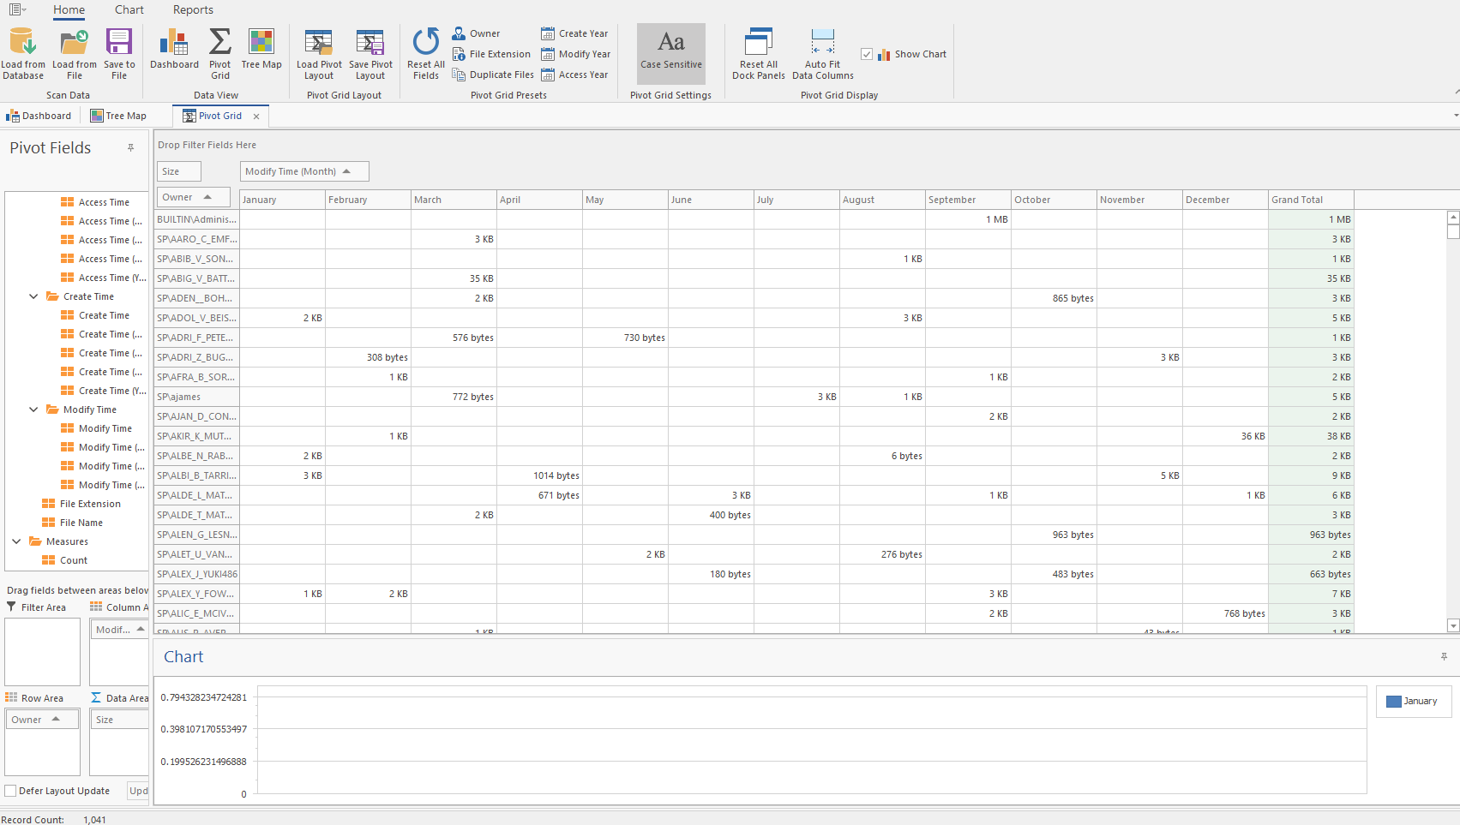
Task: Load Pivot Layout from file
Action: pyautogui.click(x=318, y=53)
